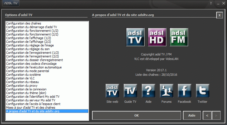Screen dimensions: 227x125
Task: Open the Facebook icon
Action: point(184,91)
